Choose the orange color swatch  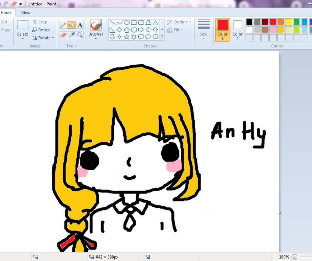tap(281, 22)
